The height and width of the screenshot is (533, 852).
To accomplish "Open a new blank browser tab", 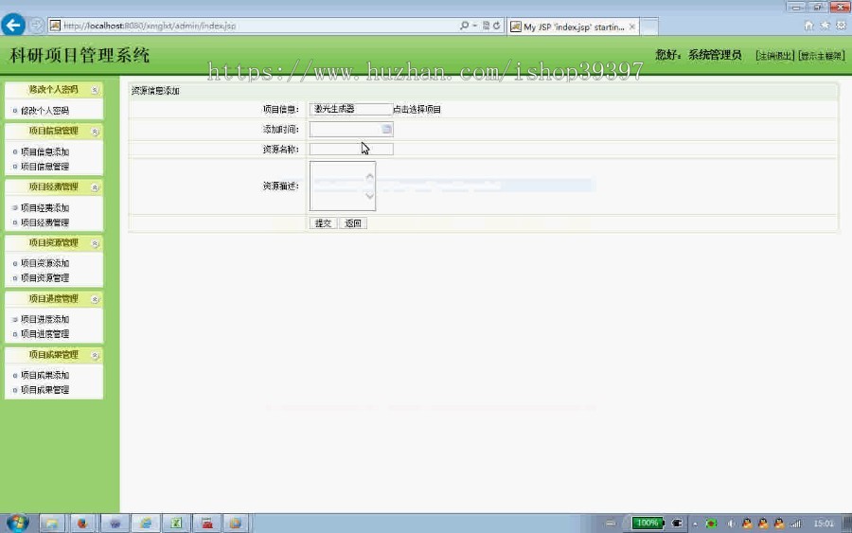I will pos(648,27).
